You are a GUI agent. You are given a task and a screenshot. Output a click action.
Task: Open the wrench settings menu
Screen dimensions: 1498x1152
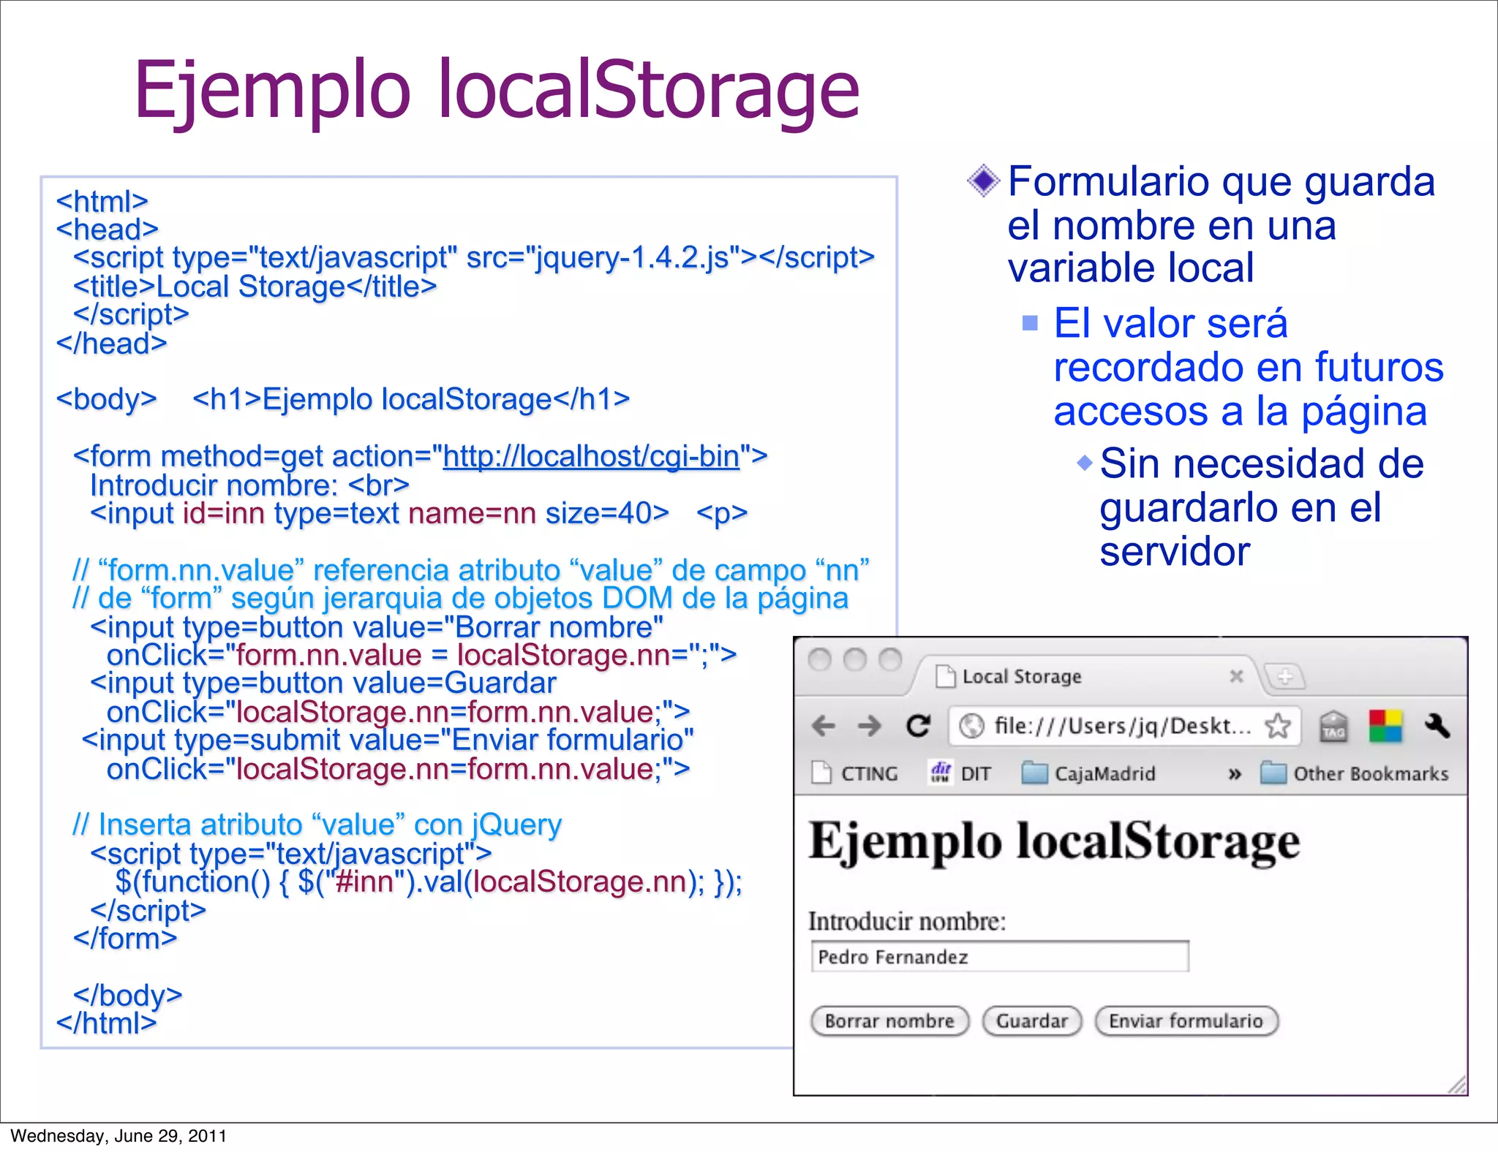[x=1437, y=725]
